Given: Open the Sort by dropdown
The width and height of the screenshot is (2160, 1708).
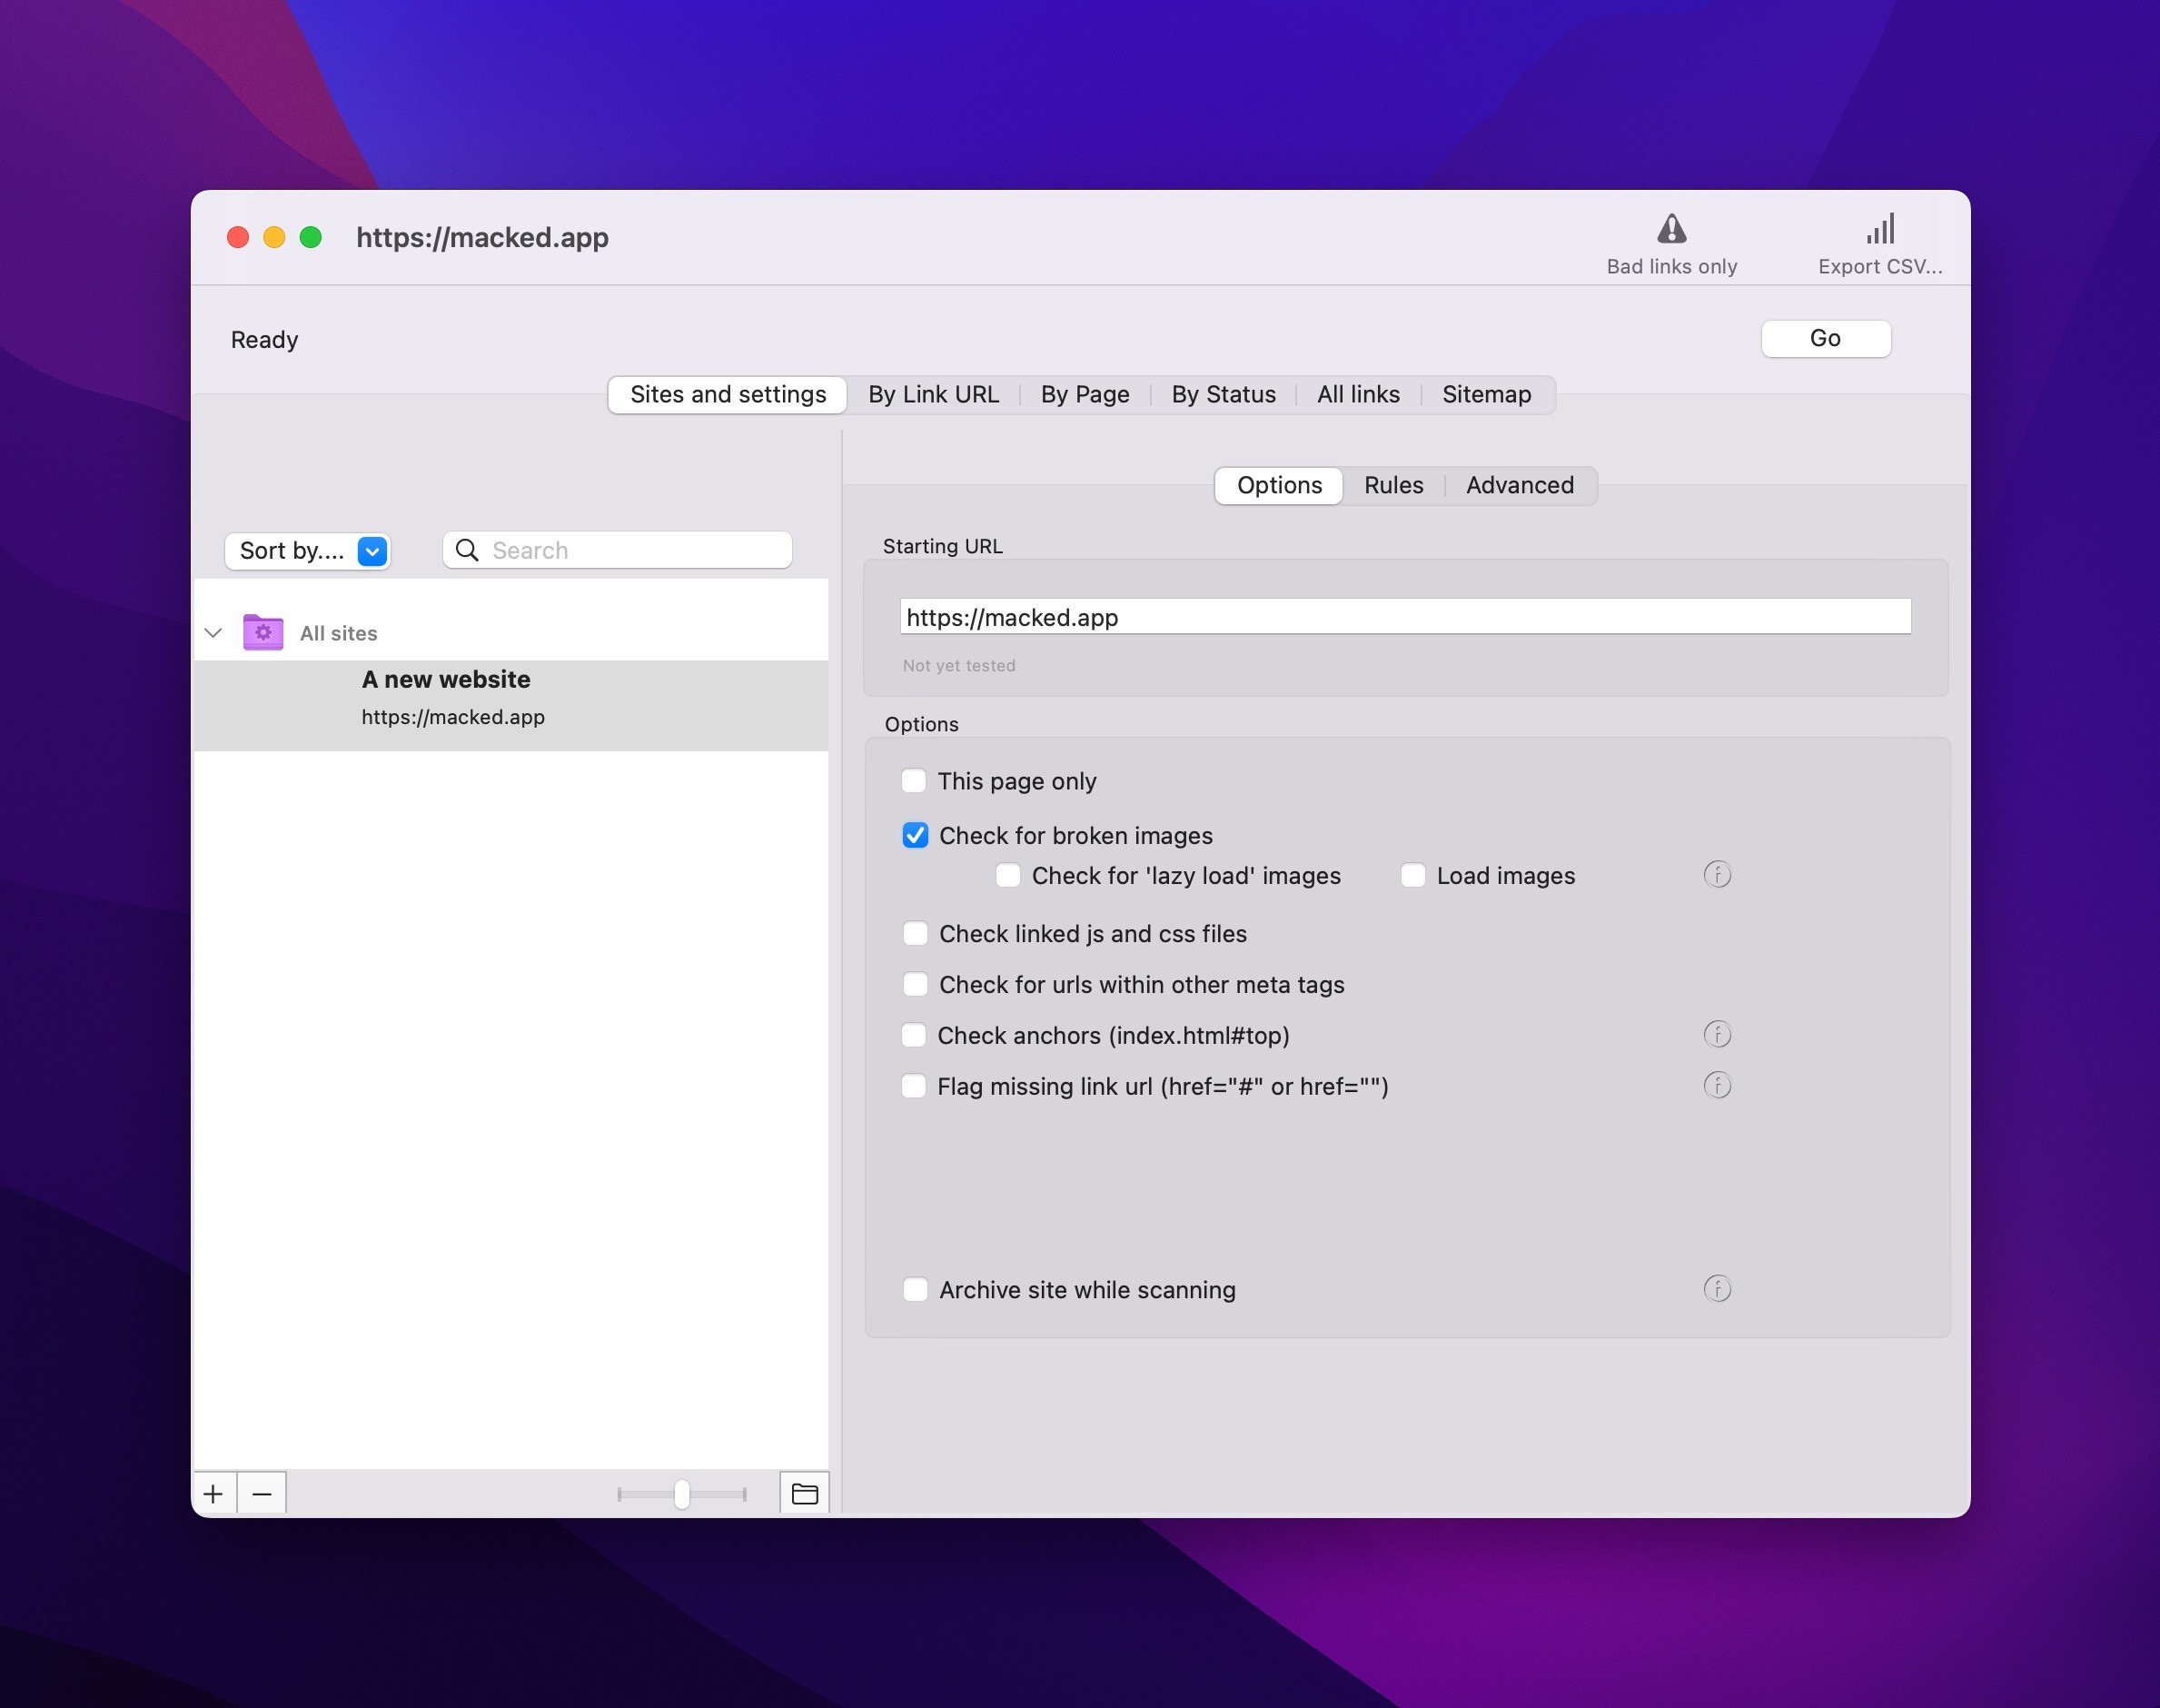Looking at the screenshot, I should [307, 551].
